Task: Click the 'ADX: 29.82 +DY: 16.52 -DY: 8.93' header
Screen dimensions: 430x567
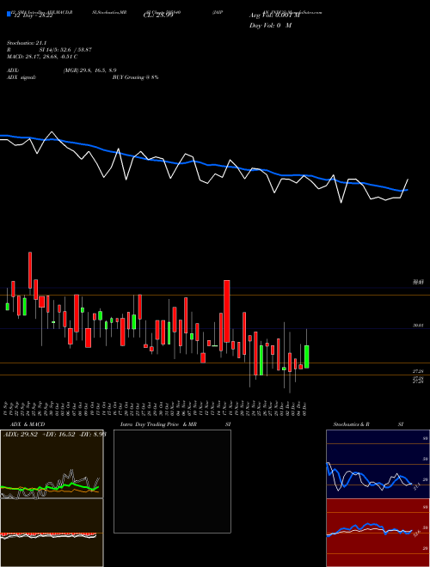Action: point(54,434)
